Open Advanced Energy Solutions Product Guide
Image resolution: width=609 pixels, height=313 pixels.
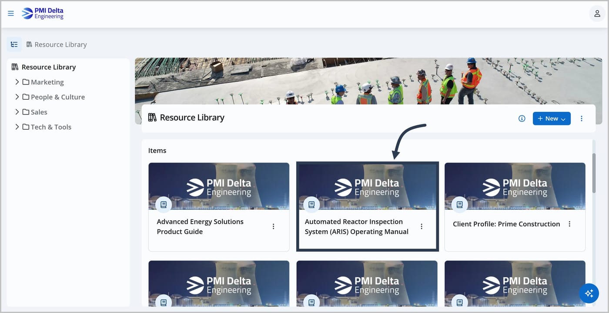click(x=200, y=226)
